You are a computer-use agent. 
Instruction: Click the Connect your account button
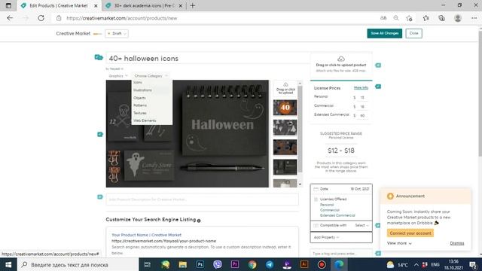click(x=410, y=233)
